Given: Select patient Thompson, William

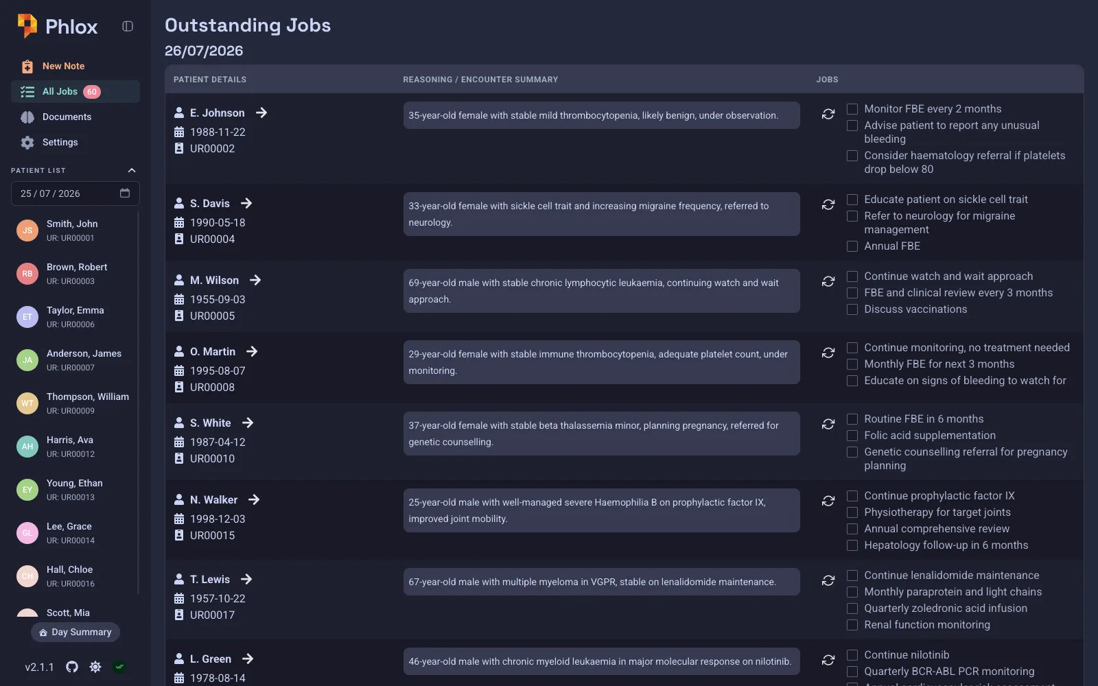Looking at the screenshot, I should pos(75,403).
